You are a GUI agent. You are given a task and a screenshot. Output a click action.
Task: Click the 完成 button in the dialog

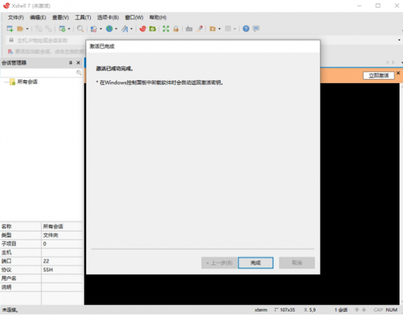click(255, 263)
